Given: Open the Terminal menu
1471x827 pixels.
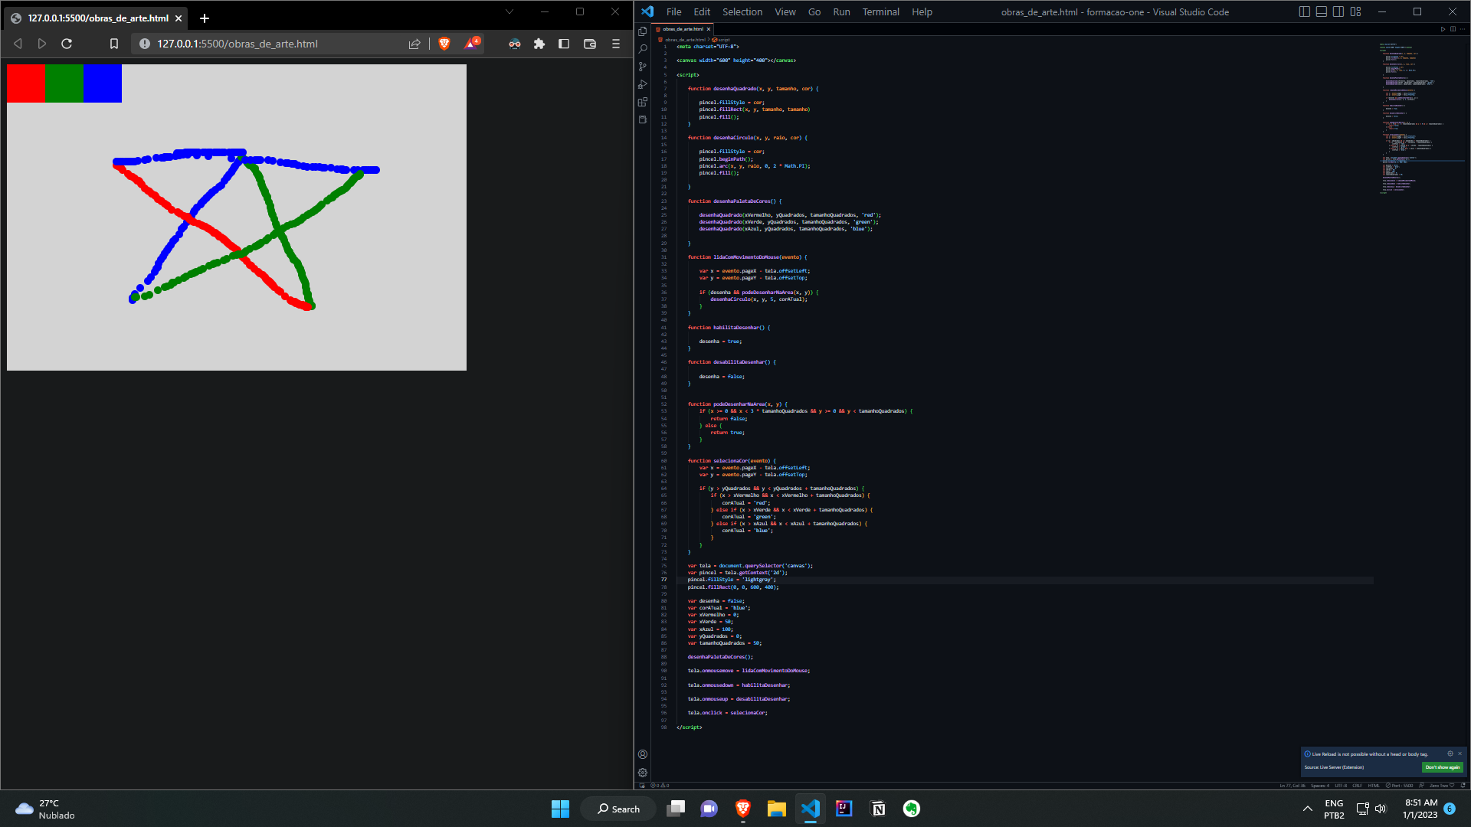Looking at the screenshot, I should coord(880,11).
